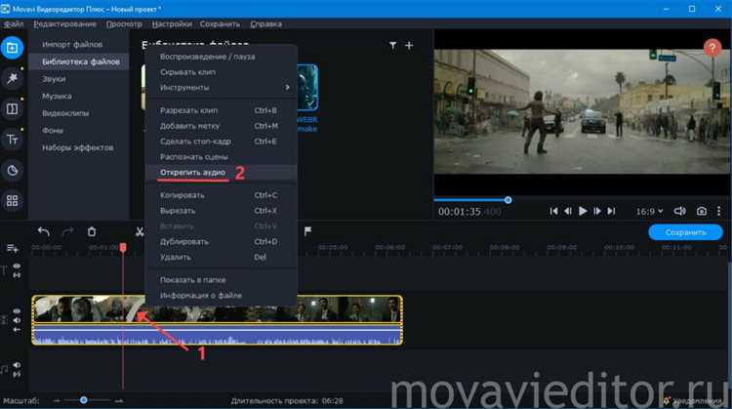Choose Копировать in context menu
This screenshot has width=732, height=409.
pyautogui.click(x=222, y=195)
